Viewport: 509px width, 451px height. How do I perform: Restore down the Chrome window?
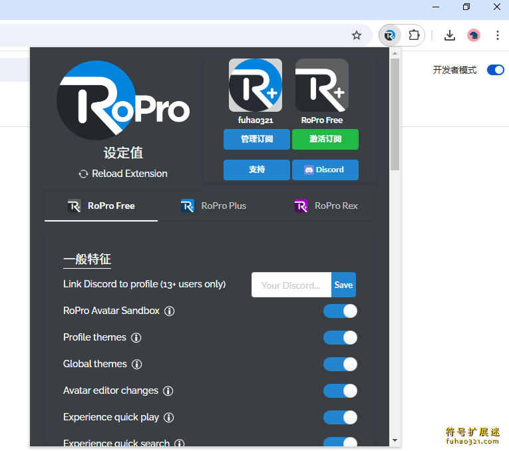pos(466,7)
